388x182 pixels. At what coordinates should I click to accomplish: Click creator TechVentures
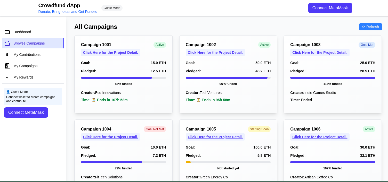tap(211, 93)
